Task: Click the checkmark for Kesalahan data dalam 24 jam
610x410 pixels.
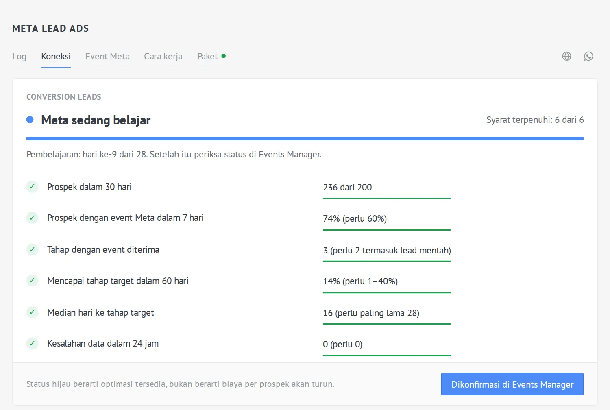Action: pyautogui.click(x=32, y=343)
